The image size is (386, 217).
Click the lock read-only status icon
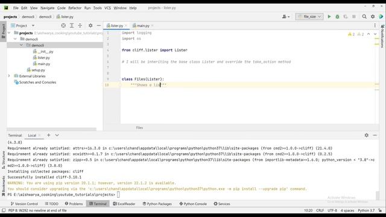coord(381,210)
